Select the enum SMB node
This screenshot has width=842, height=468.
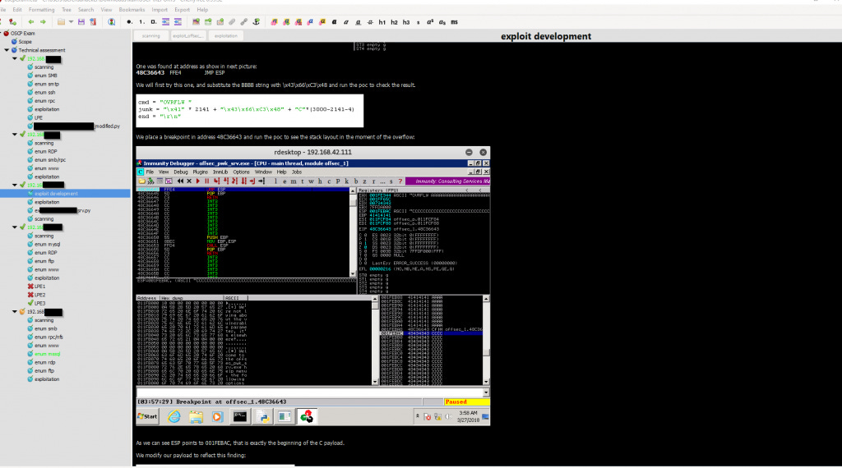coord(46,76)
